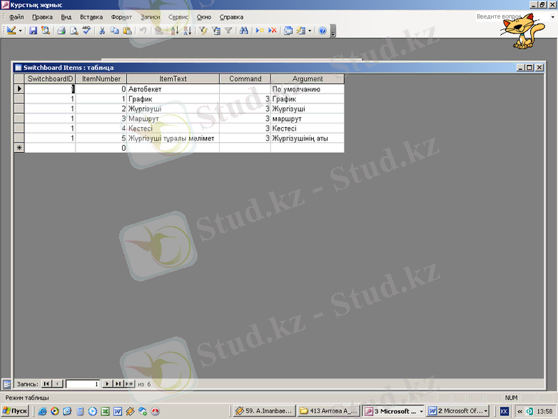Click the Save icon in toolbar
This screenshot has width=558, height=419.
pyautogui.click(x=33, y=31)
